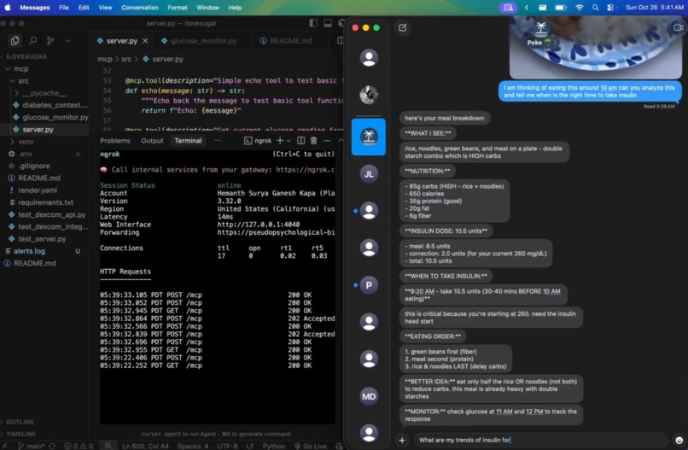Open the Format menu

[x=178, y=8]
